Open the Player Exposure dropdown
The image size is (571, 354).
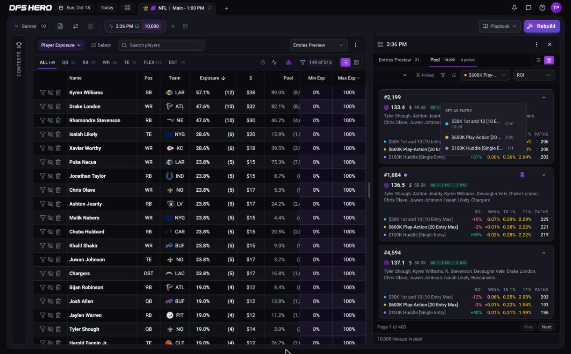61,45
